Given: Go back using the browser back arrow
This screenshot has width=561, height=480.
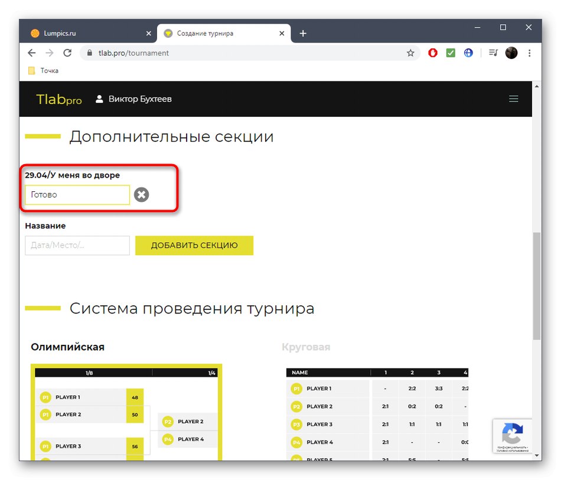Looking at the screenshot, I should click(31, 53).
